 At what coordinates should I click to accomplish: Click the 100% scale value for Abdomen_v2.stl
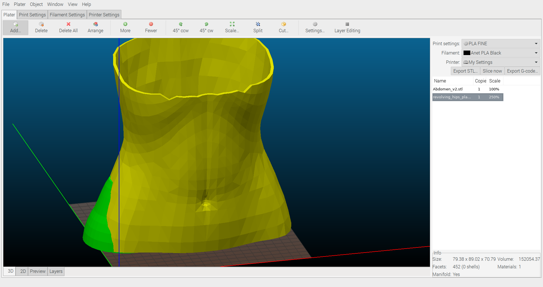[494, 89]
